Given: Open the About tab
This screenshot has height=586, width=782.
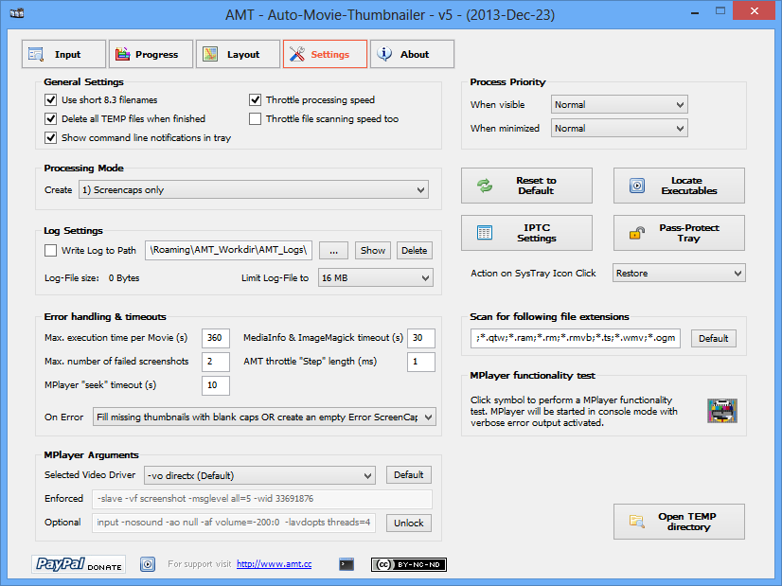Looking at the screenshot, I should click(412, 54).
